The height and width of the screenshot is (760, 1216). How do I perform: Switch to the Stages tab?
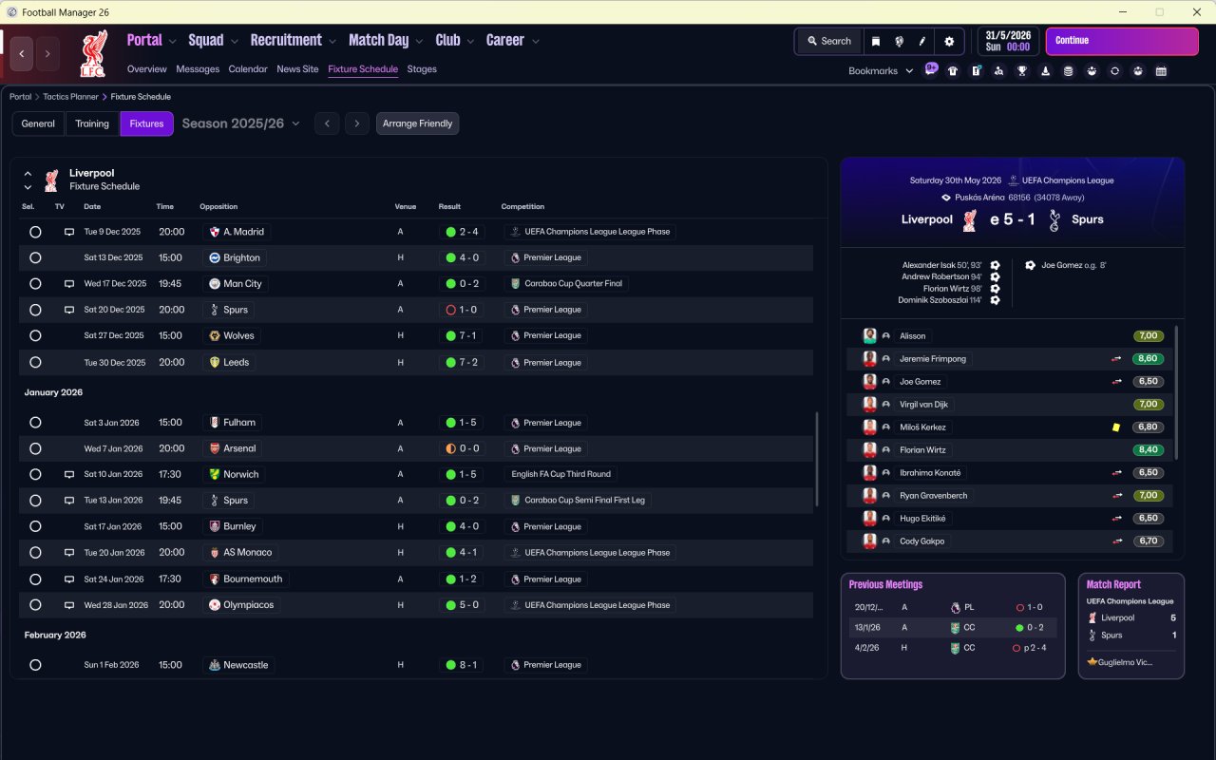tap(422, 69)
